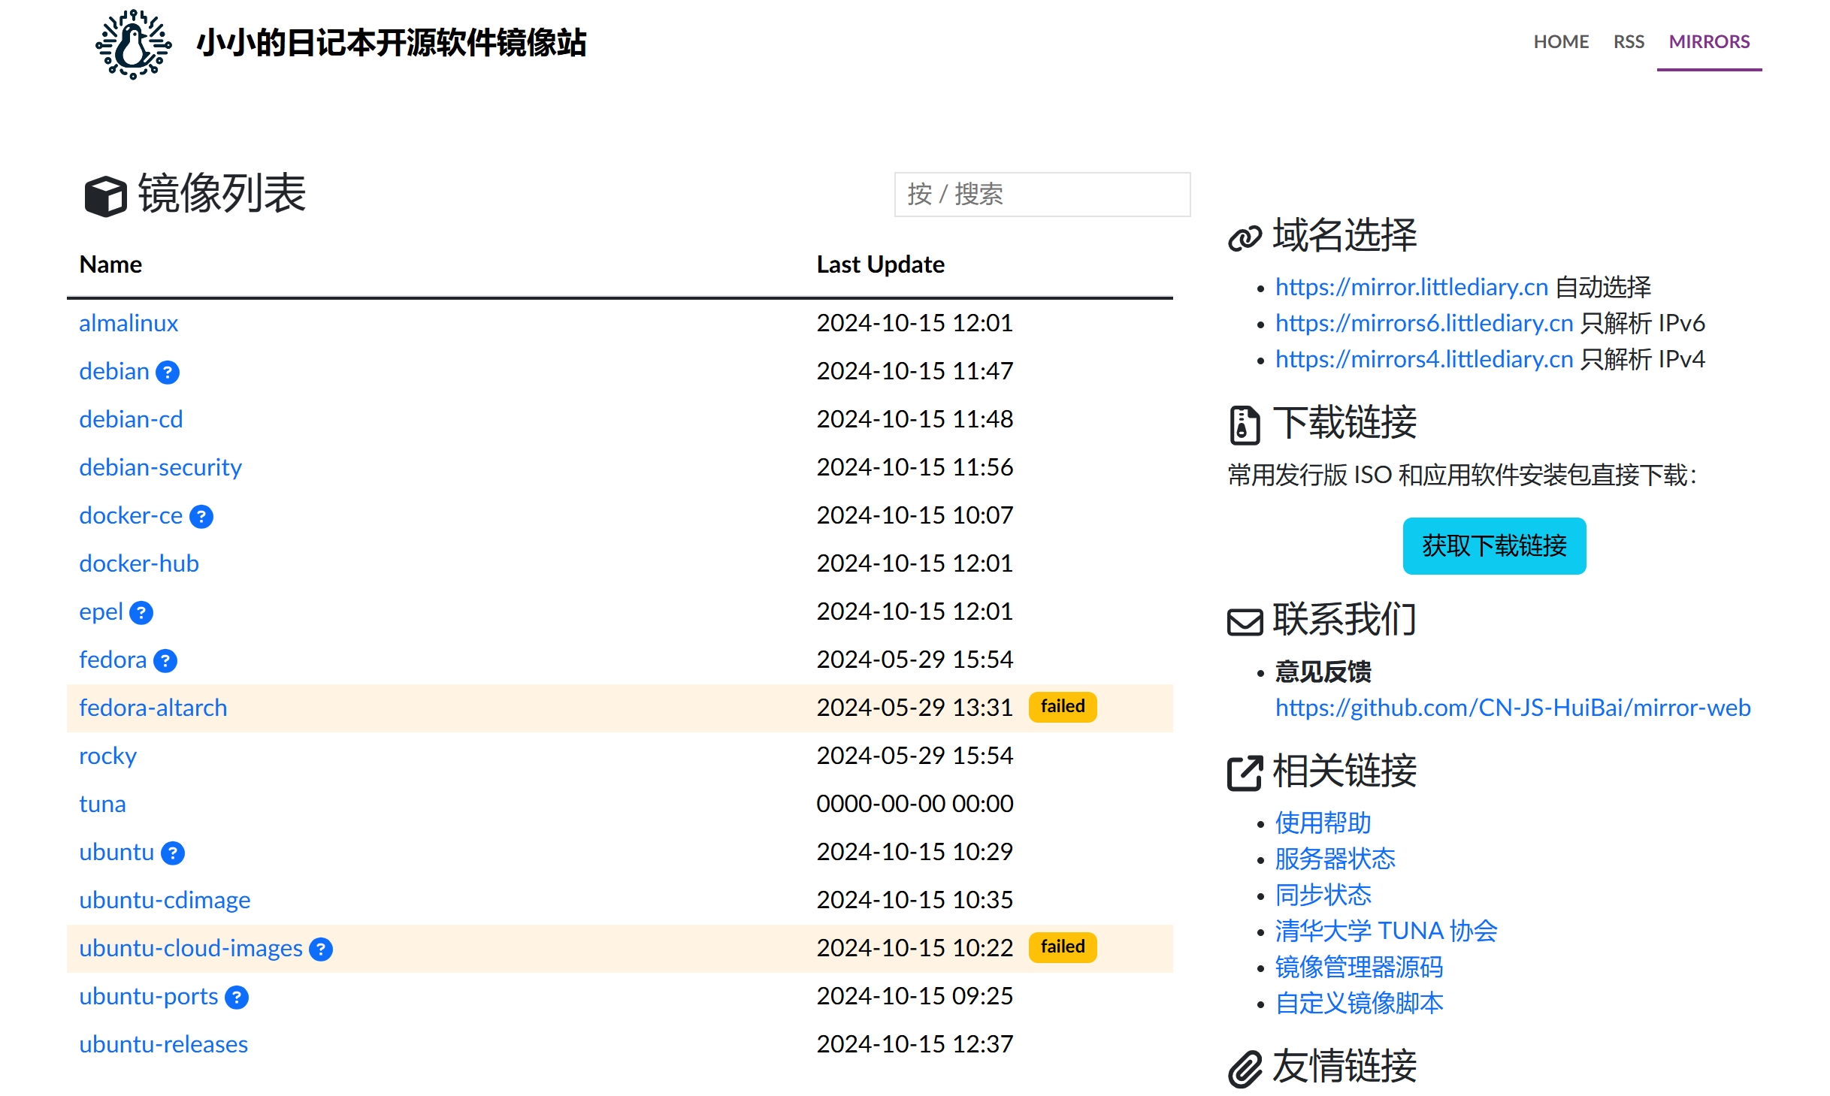Visit https://mirror.littlediary.cn auto-select domain
The image size is (1830, 1096).
click(x=1411, y=287)
